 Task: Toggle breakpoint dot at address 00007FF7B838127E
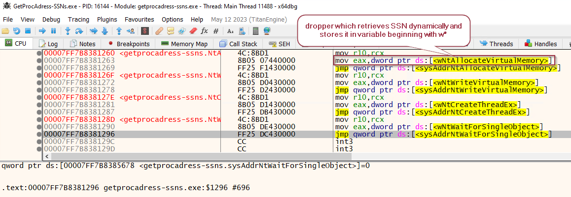click(39, 97)
